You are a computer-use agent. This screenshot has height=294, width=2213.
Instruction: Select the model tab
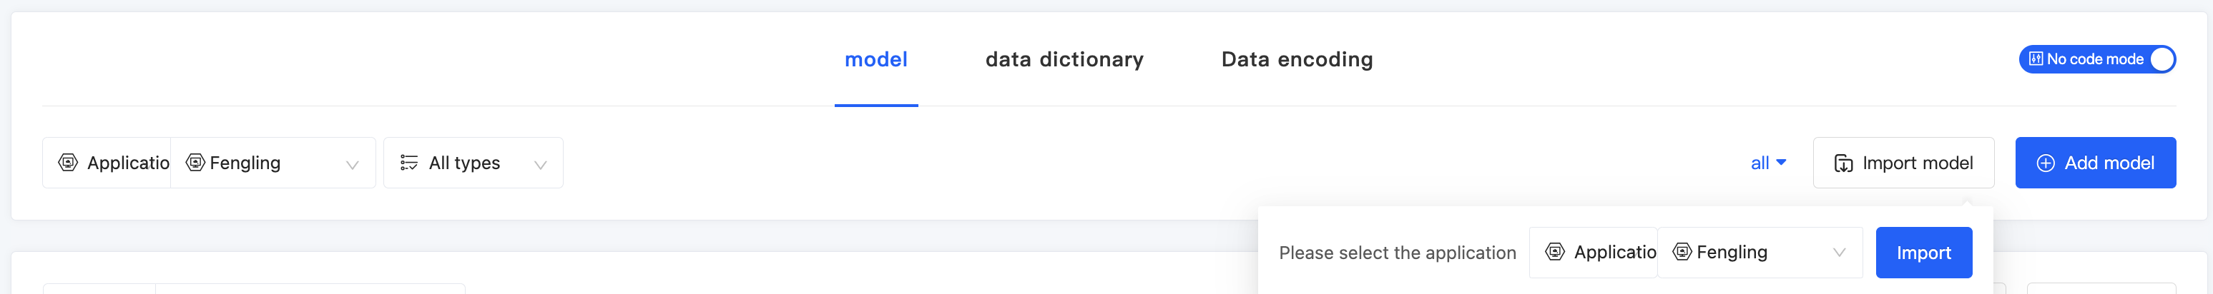[x=875, y=59]
